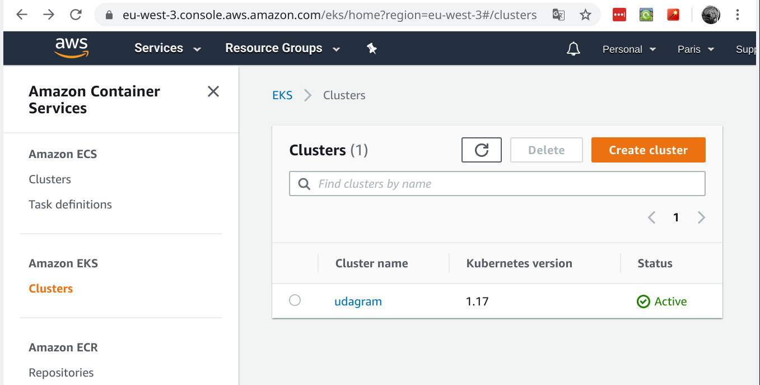Open the Support menu in AWS navbar
760x385 pixels.
click(745, 49)
